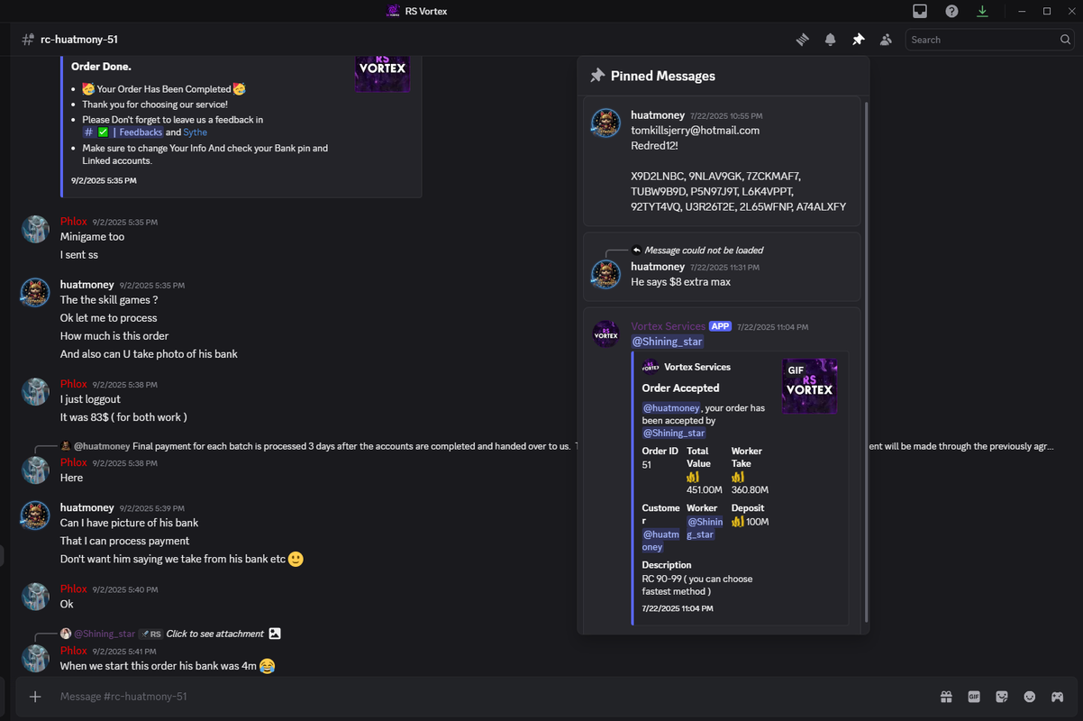Click huatmoney avatar in first pinned message
This screenshot has width=1083, height=721.
pos(605,123)
